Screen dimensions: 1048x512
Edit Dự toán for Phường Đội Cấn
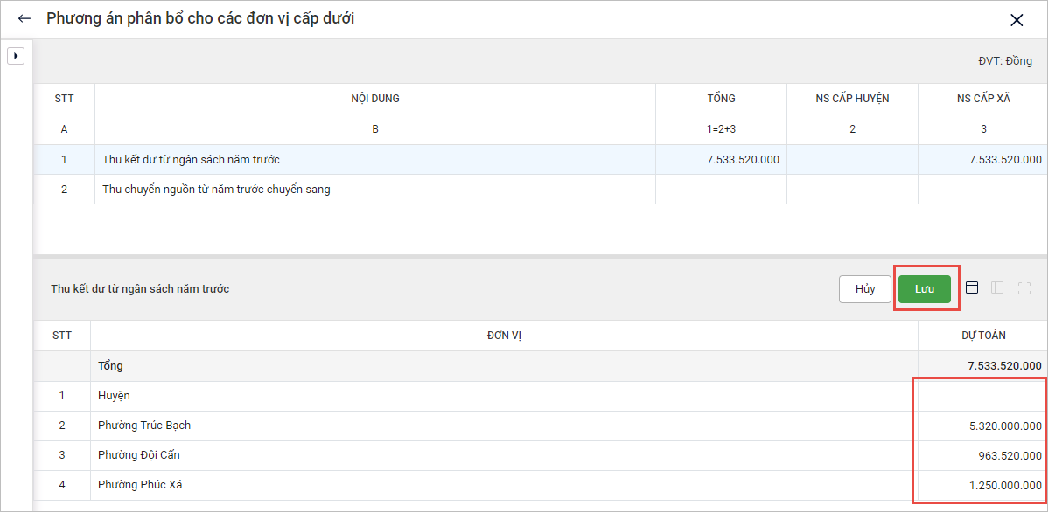(982, 455)
